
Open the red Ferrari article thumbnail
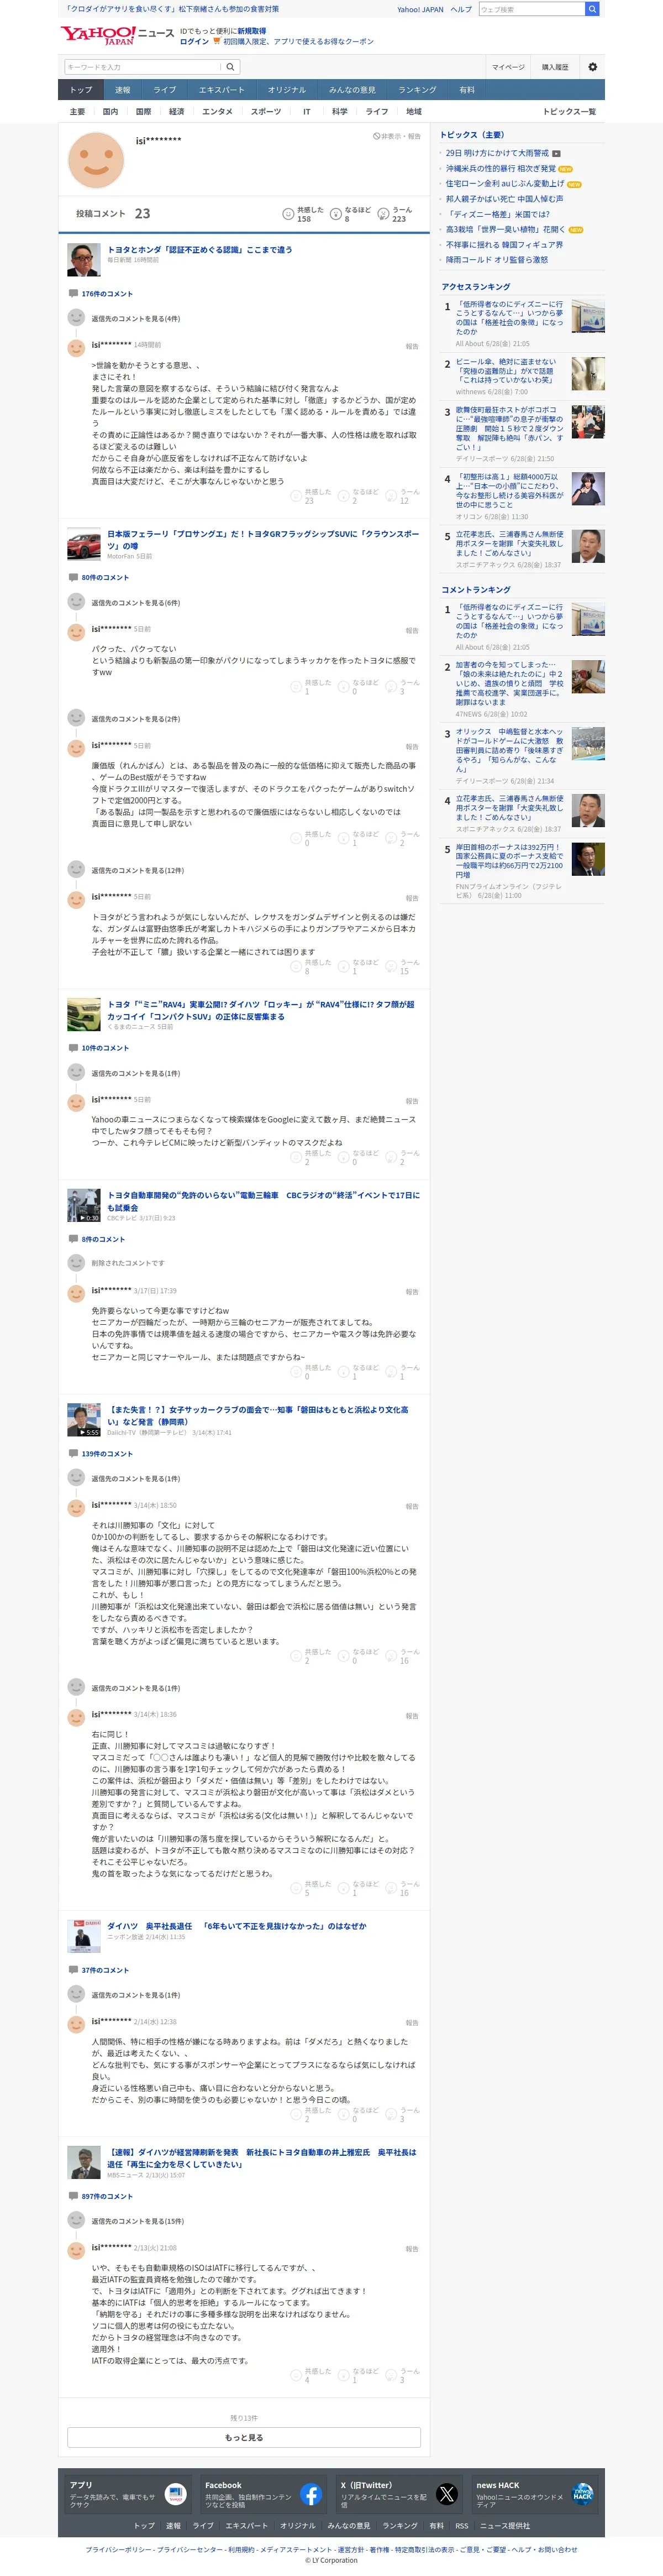tap(84, 545)
